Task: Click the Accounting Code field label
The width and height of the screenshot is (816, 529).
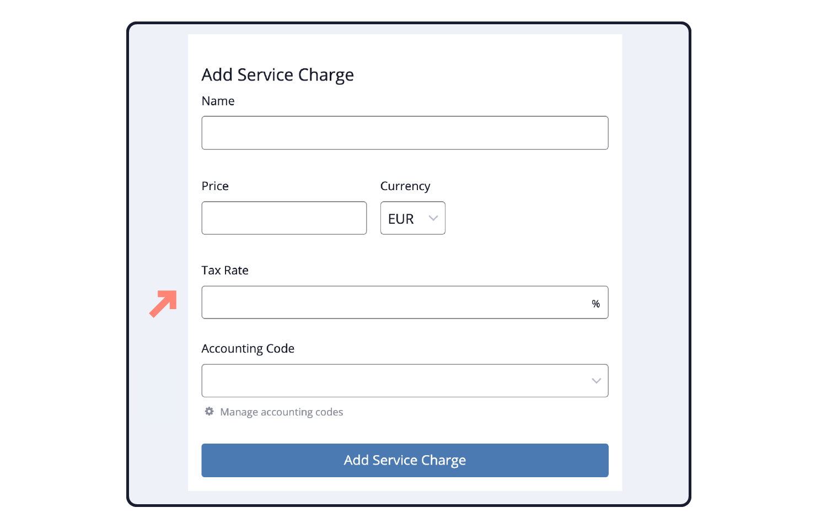Action: pos(248,349)
